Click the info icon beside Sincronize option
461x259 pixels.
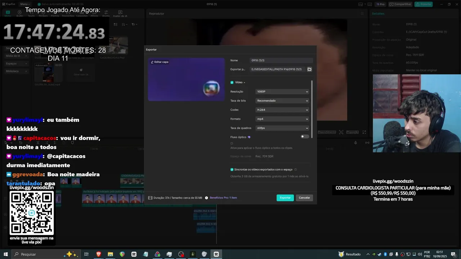[x=295, y=169]
